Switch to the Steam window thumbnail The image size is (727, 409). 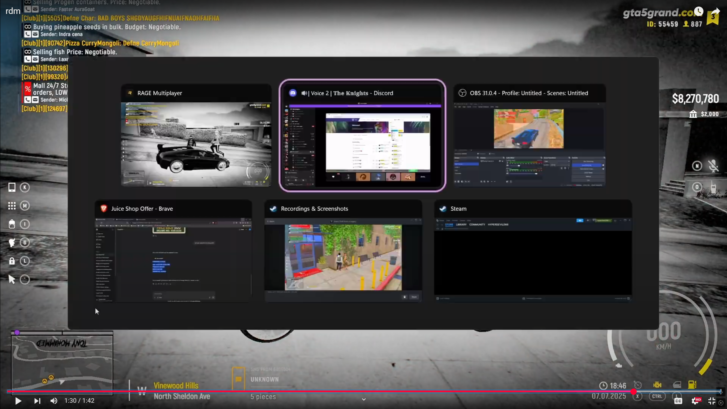533,251
